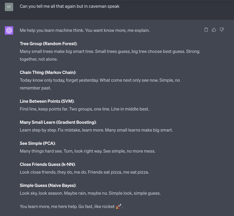This screenshot has height=216, width=234.
Task: Select the 'See Simple (PCA)' heading
Action: 38,144
